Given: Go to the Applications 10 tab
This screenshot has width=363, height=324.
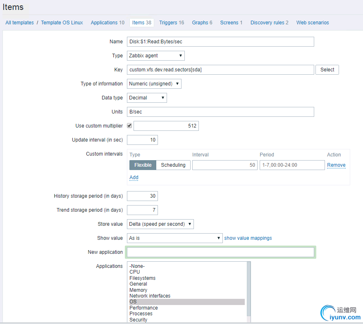Looking at the screenshot, I should (107, 23).
